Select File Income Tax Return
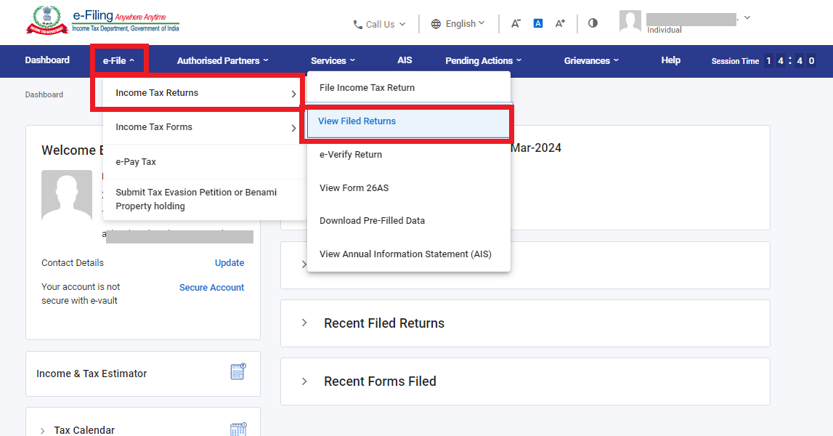Image resolution: width=833 pixels, height=436 pixels. point(409,88)
